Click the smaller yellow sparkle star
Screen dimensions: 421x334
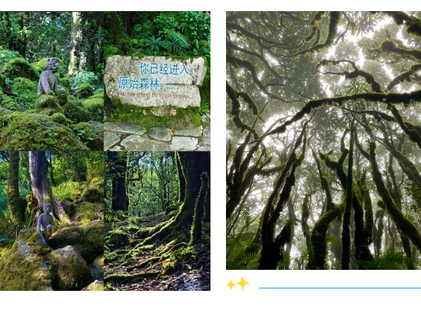coord(231,285)
